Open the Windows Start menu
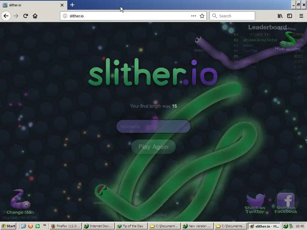This screenshot has width=307, height=230. click(8, 226)
